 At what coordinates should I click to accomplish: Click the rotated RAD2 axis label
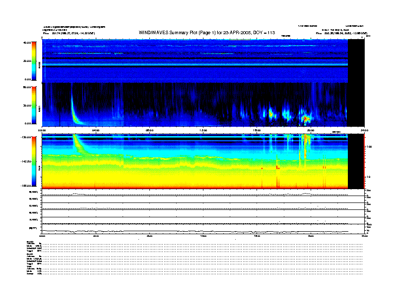point(39,65)
